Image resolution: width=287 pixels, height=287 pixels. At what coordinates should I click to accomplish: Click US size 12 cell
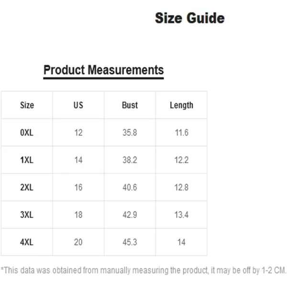coord(78,132)
